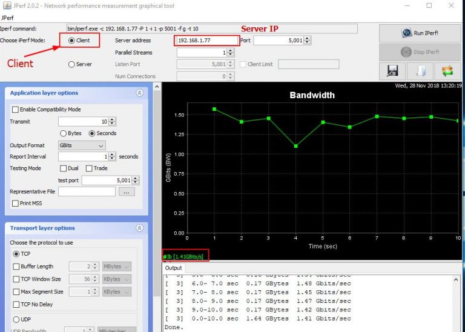Image resolution: width=465 pixels, height=332 pixels.
Task: Click the save results floppy disk icon
Action: coord(392,71)
